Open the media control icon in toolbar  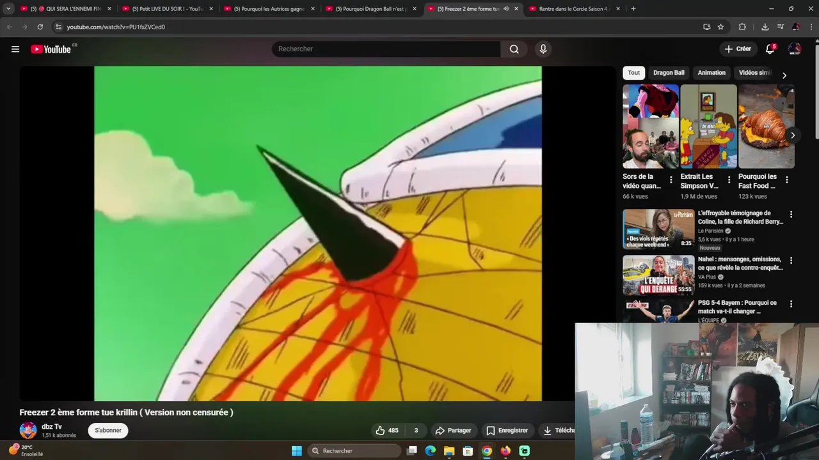pyautogui.click(x=780, y=27)
